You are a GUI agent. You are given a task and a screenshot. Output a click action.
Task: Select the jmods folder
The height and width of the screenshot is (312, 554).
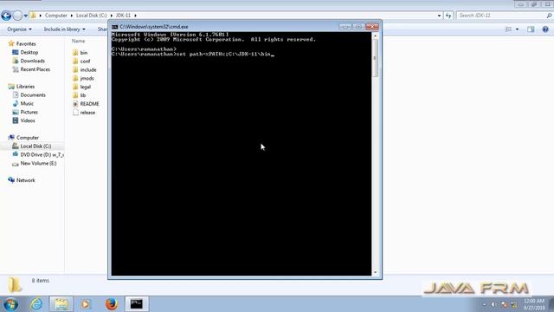click(x=87, y=78)
